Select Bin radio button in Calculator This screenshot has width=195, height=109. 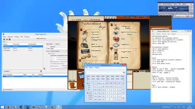(x=87, y=90)
